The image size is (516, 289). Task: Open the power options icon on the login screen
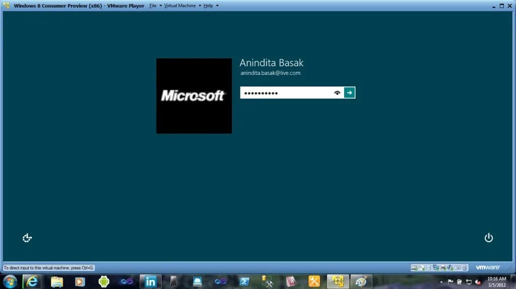pyautogui.click(x=489, y=238)
